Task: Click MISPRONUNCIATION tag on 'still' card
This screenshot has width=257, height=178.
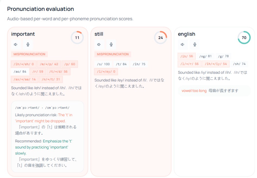Action: coord(113,54)
